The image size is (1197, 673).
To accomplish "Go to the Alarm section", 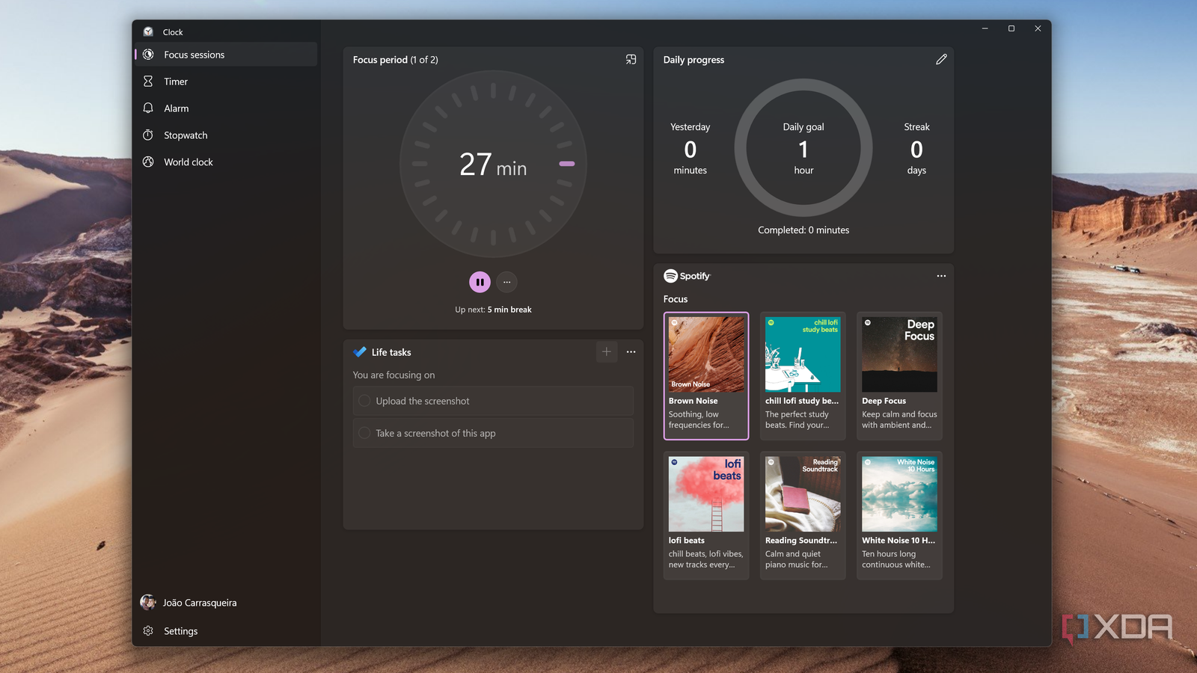I will pos(177,108).
